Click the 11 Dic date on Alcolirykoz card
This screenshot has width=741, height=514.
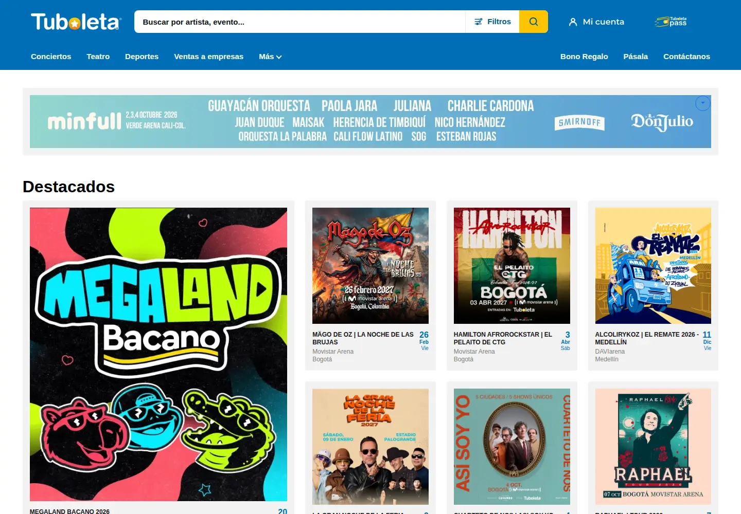[x=707, y=341]
